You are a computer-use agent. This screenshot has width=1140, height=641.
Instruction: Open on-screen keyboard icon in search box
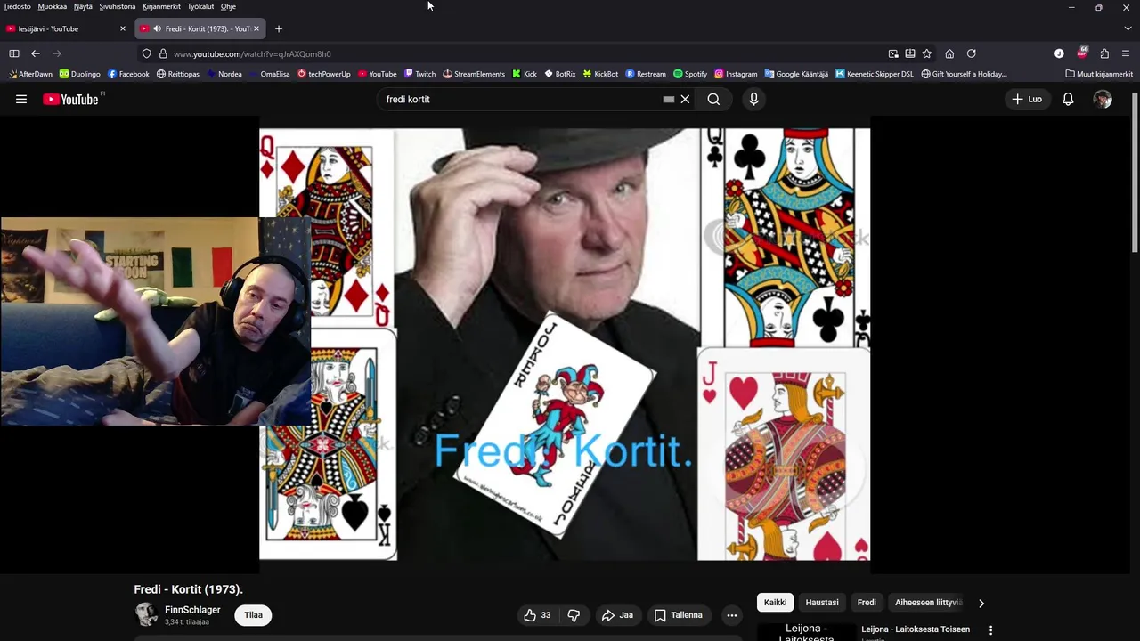click(669, 99)
